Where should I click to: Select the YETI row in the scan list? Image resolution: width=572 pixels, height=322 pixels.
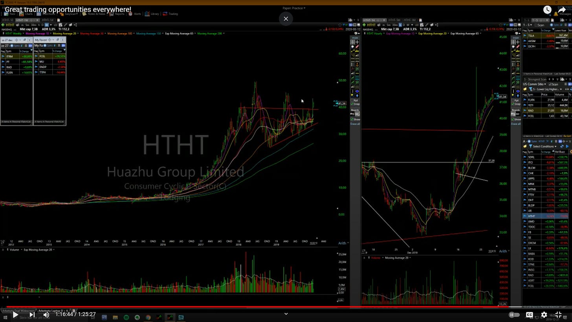(x=546, y=105)
